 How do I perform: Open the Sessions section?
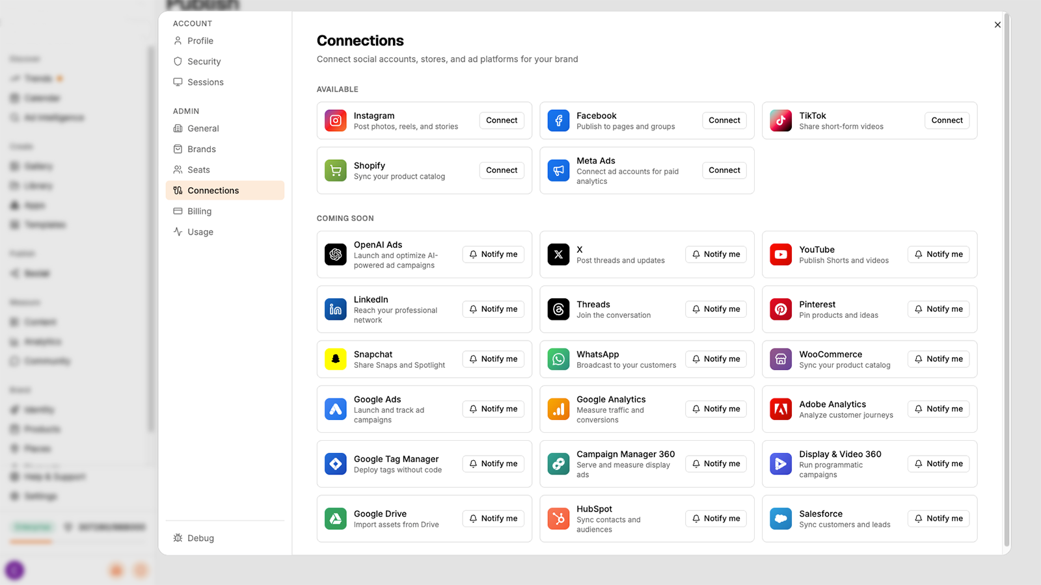point(225,83)
